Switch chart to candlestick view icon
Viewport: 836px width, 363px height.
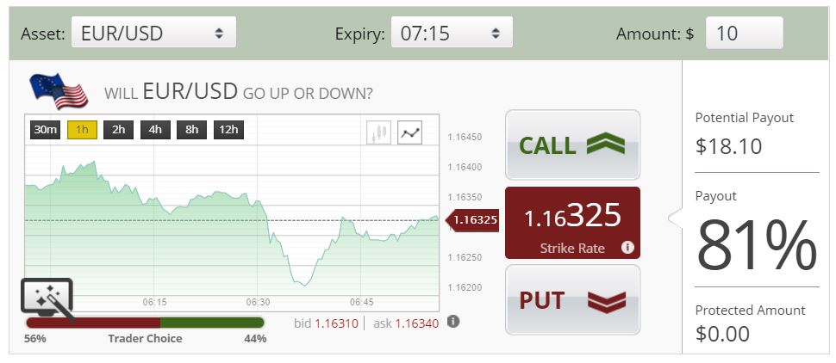click(x=379, y=132)
